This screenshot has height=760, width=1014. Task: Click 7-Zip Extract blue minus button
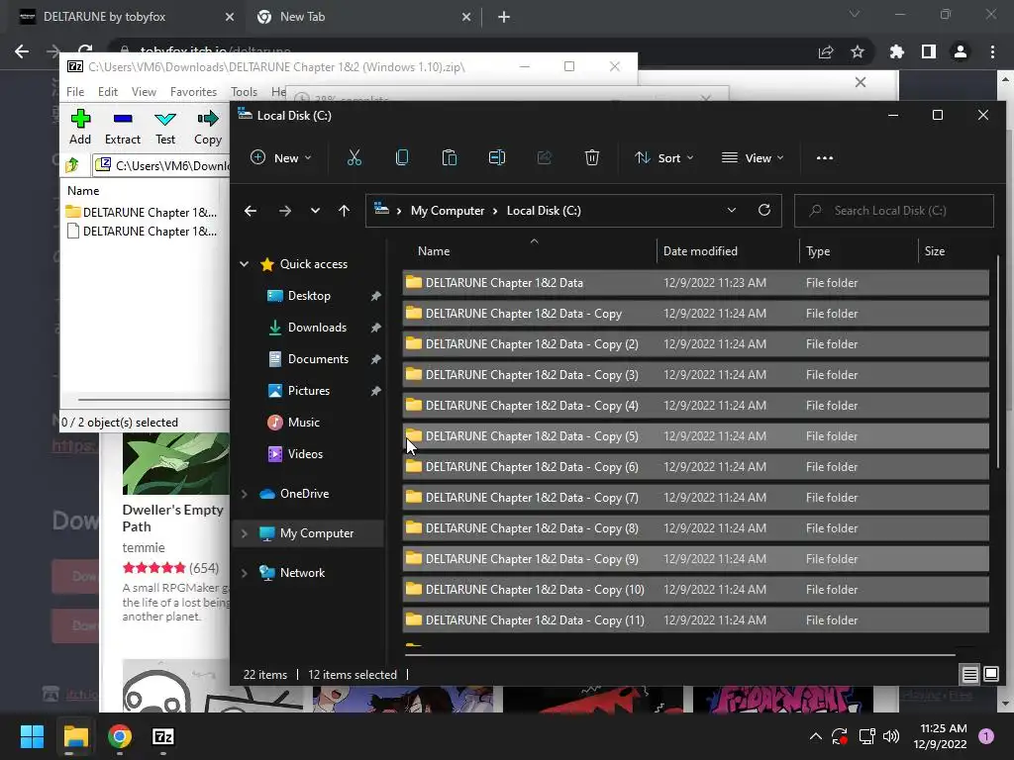(122, 128)
